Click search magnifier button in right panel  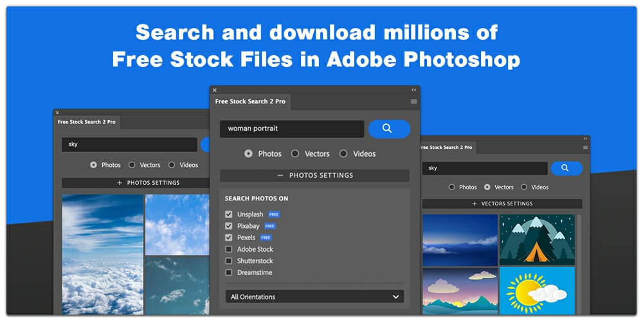pos(566,168)
